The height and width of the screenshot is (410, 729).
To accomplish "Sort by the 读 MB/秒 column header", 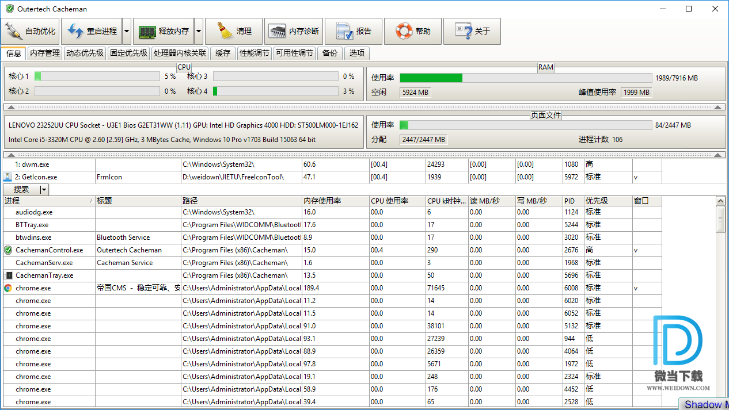I will [x=492, y=201].
